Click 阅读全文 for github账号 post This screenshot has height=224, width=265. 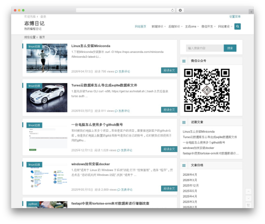(169, 149)
